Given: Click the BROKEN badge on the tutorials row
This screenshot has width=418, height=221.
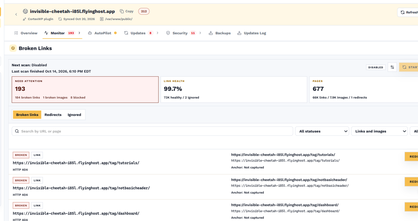Looking at the screenshot, I should tap(21, 155).
